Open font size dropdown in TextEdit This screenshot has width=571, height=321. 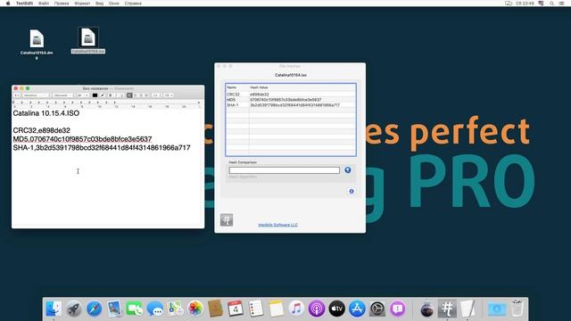83,95
